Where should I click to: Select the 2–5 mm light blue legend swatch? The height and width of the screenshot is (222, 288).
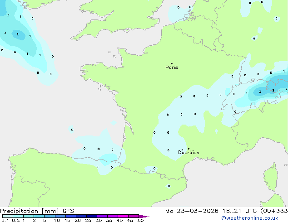(39, 216)
